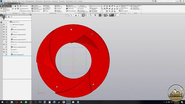This screenshot has width=185, height=104.
Task: Select Твердотельное моделирование tool set
Action: (6, 6)
